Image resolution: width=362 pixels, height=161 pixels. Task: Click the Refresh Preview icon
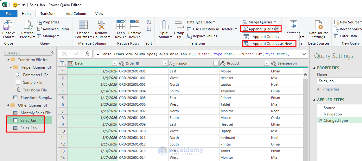point(27,25)
